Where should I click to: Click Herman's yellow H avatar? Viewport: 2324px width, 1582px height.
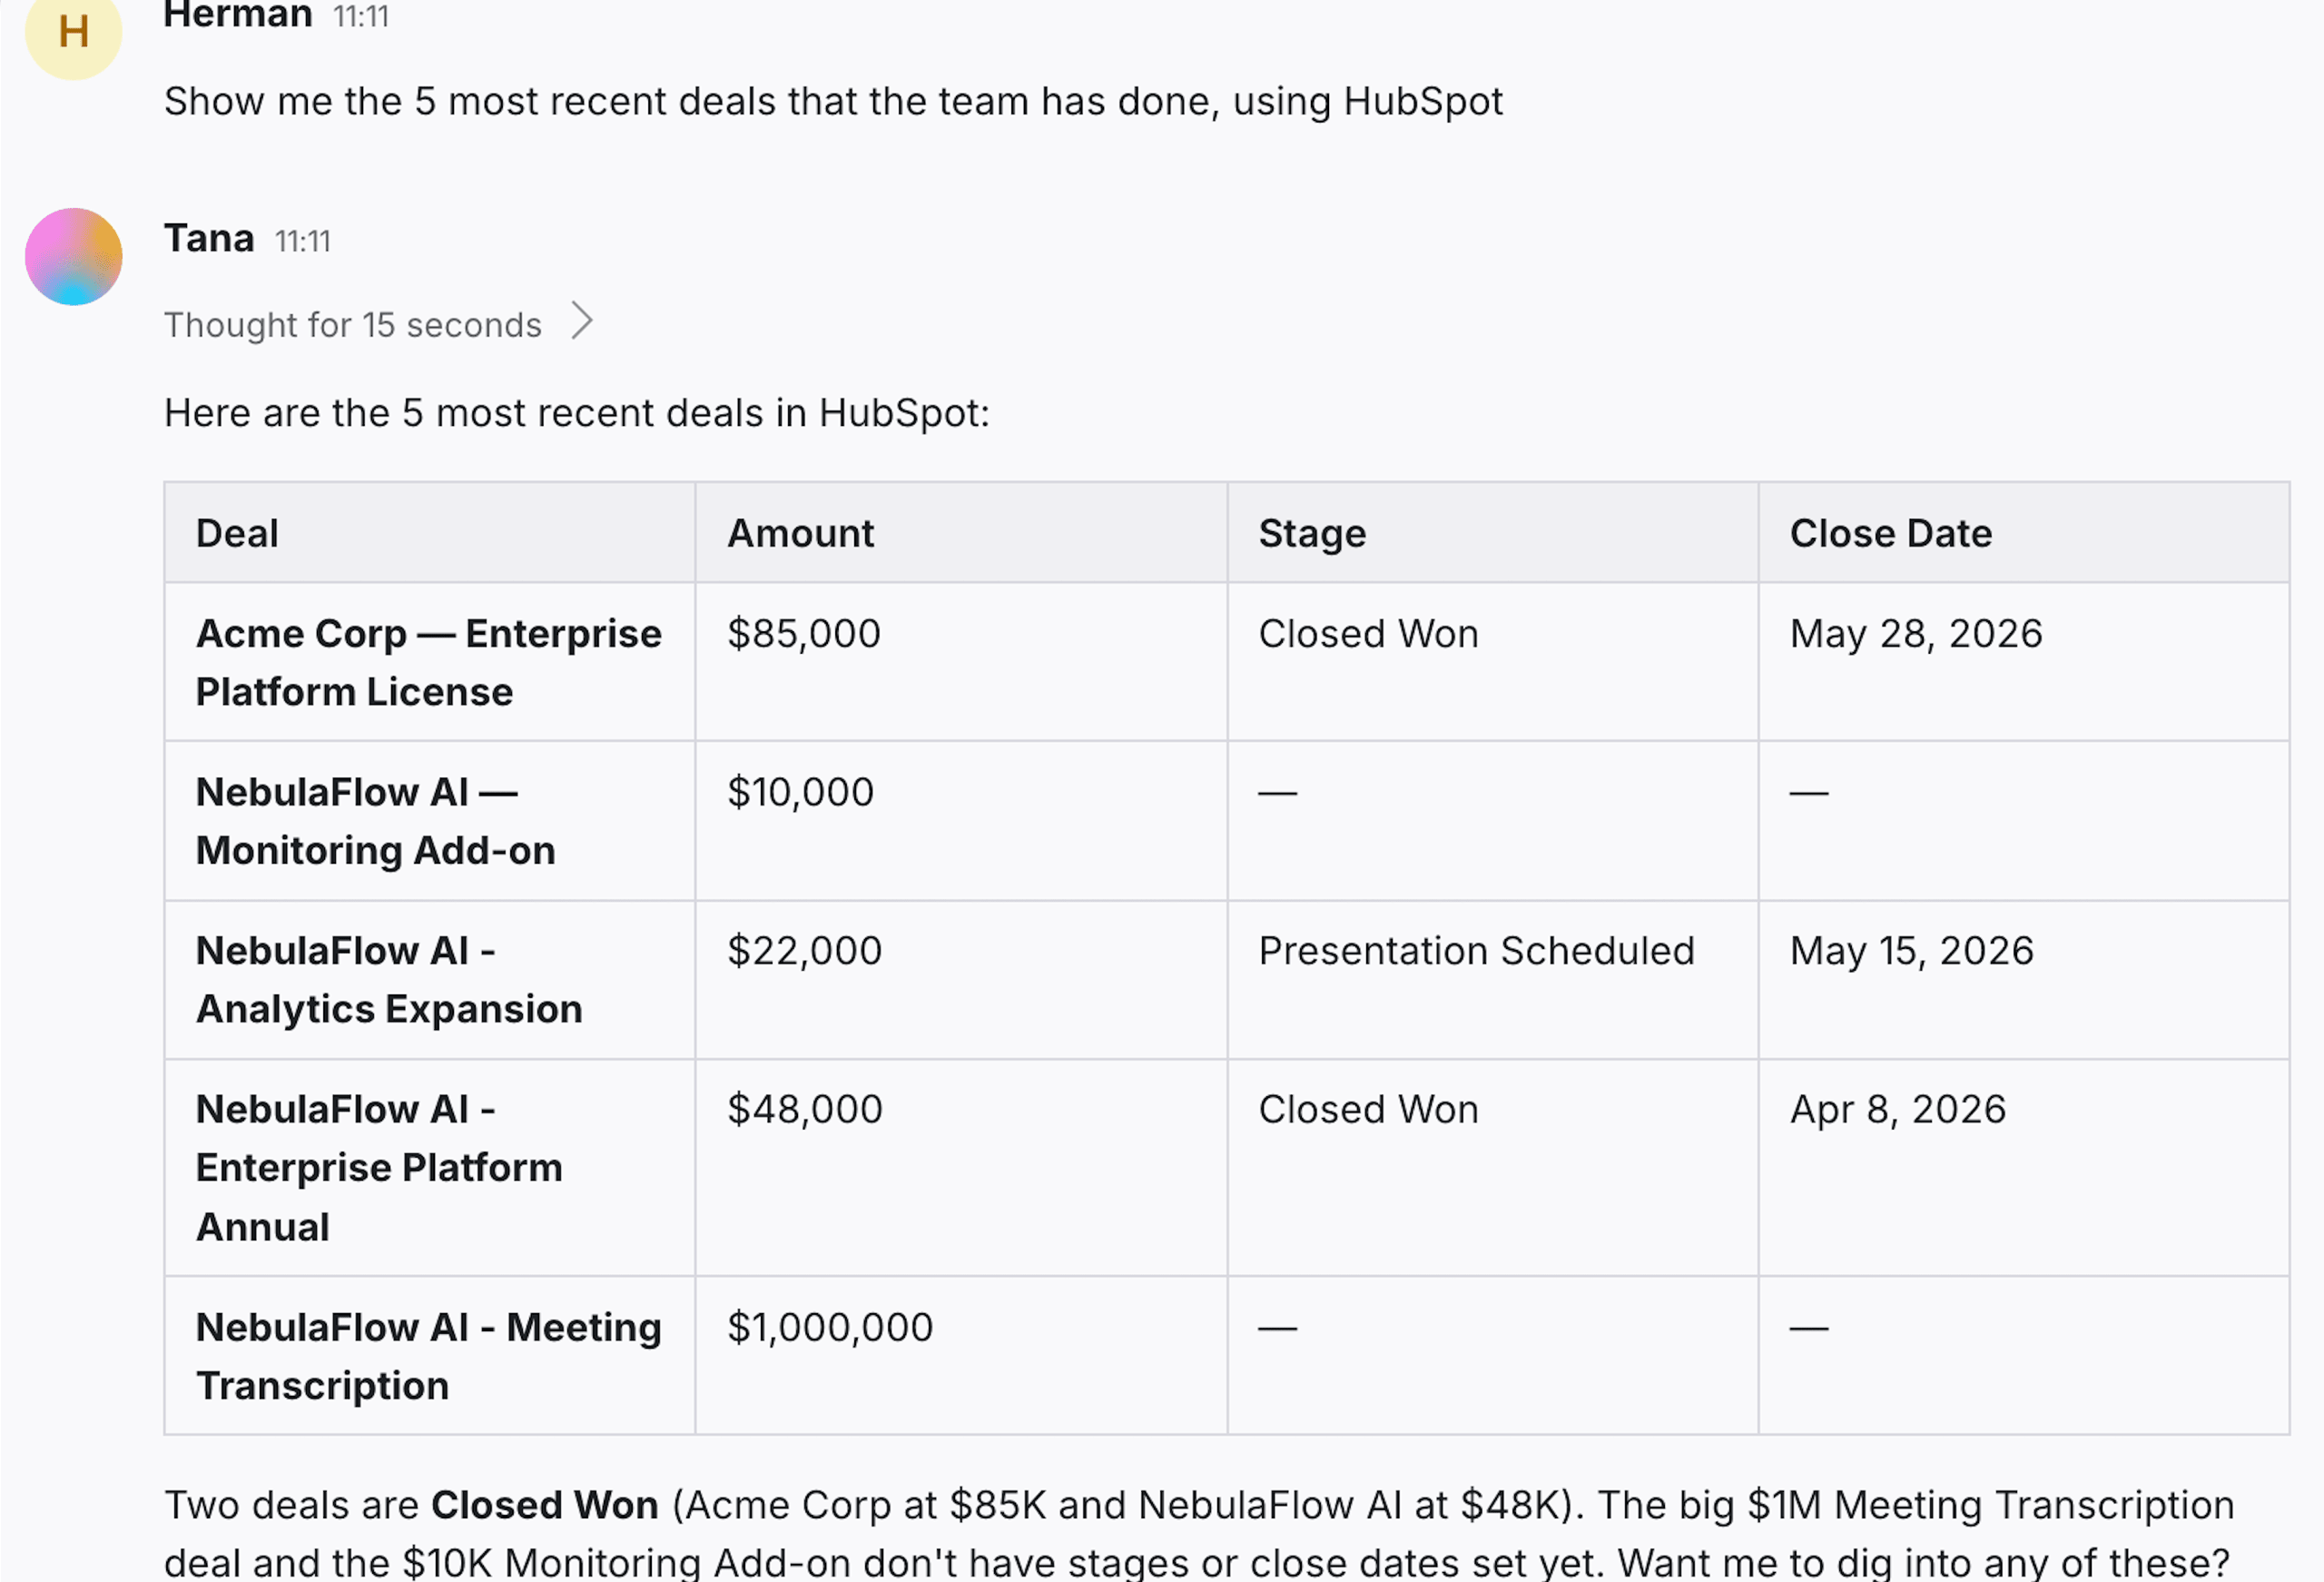click(73, 31)
